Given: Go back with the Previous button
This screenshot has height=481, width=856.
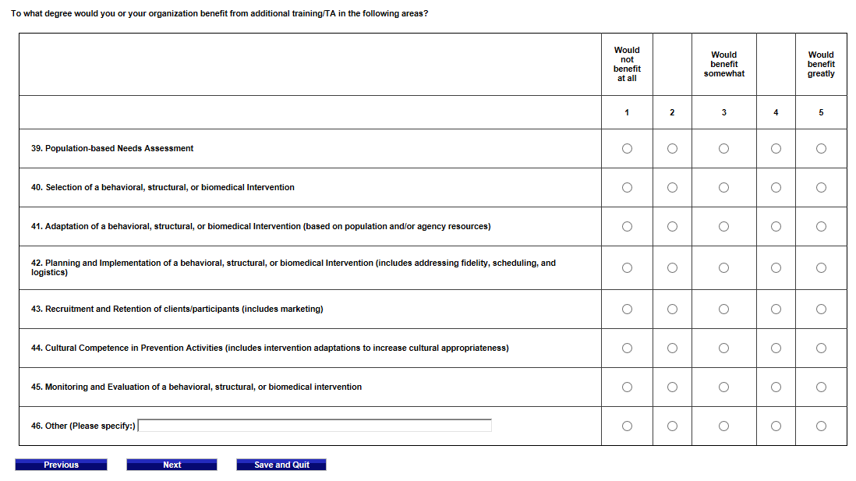Looking at the screenshot, I should tap(61, 465).
